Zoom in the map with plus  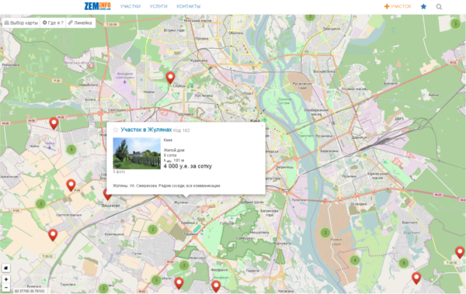pos(6,279)
